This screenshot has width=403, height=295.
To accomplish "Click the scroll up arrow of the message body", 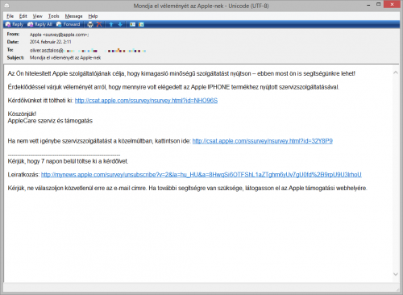I will pyautogui.click(x=396, y=73).
